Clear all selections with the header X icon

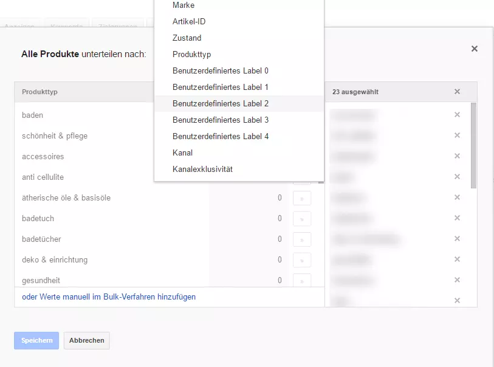coord(457,92)
